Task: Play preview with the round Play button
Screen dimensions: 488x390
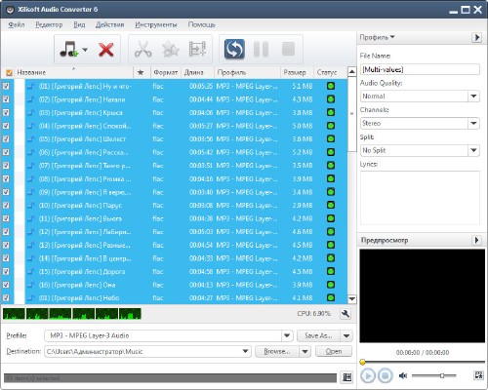Action: point(368,375)
